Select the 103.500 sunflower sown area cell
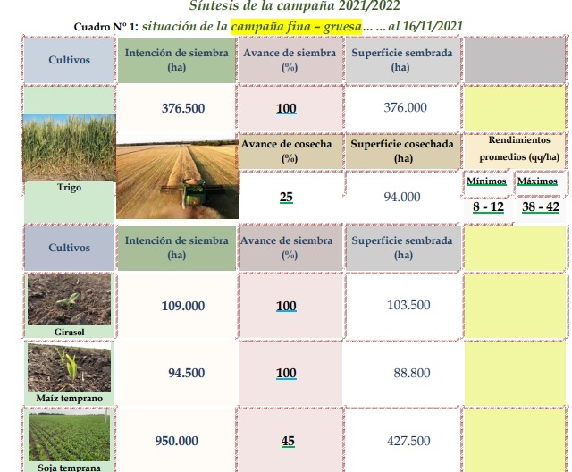572x472 pixels. [408, 306]
